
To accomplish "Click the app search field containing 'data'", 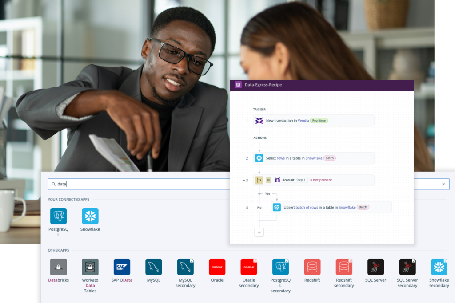I will pyautogui.click(x=248, y=184).
